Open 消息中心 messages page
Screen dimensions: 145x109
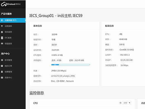click(x=13, y=78)
